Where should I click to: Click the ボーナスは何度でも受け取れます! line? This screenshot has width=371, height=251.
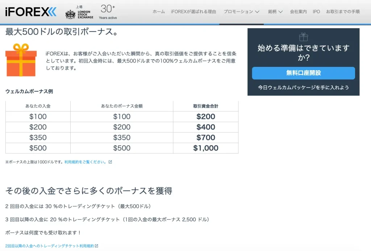[43, 233]
